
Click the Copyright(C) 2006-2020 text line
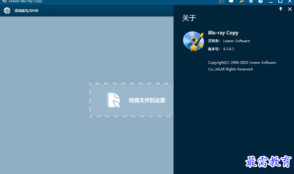242,63
